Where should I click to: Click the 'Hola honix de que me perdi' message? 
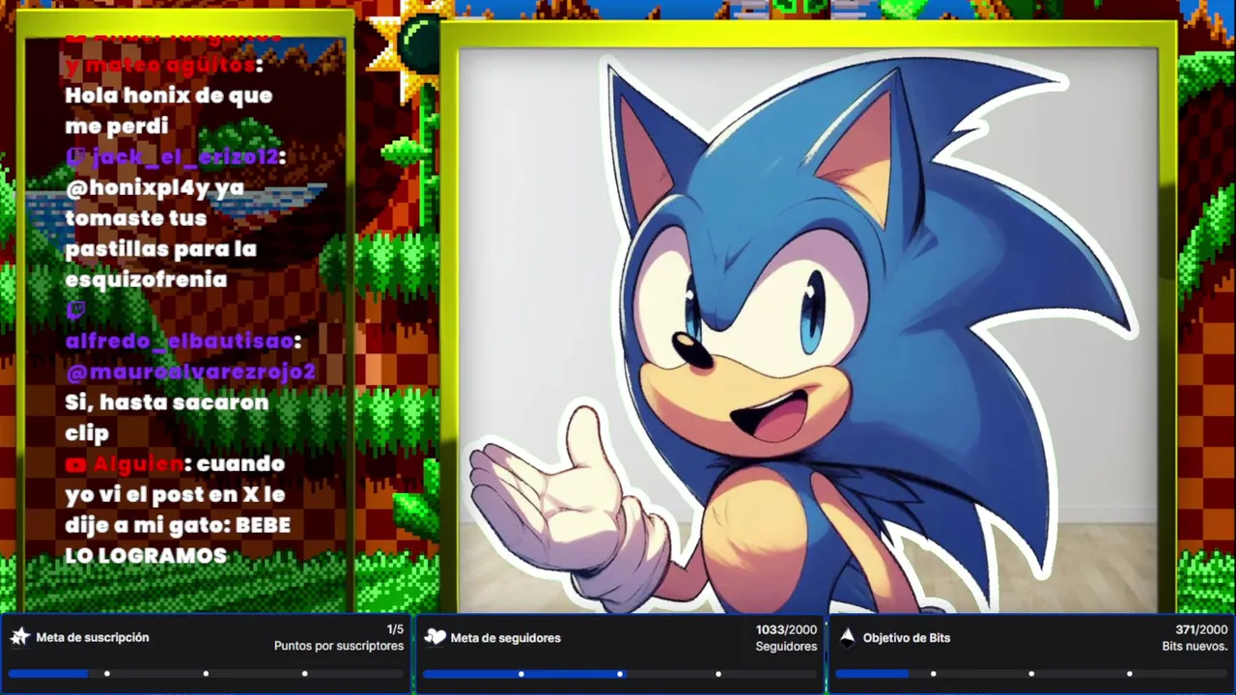[169, 110]
